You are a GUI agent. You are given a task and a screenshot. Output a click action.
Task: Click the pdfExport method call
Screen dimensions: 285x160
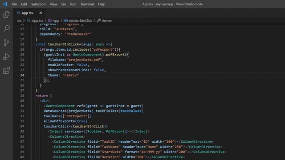pos(115,55)
